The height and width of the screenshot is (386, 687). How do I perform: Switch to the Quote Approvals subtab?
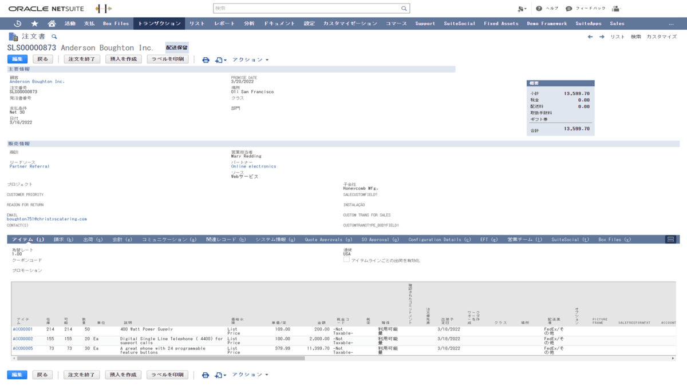pyautogui.click(x=329, y=240)
